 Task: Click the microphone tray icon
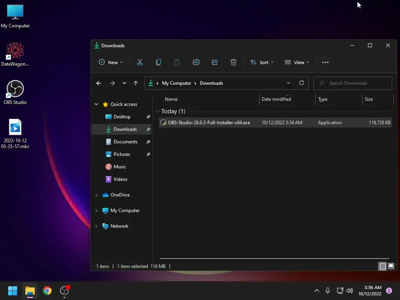[328, 291]
